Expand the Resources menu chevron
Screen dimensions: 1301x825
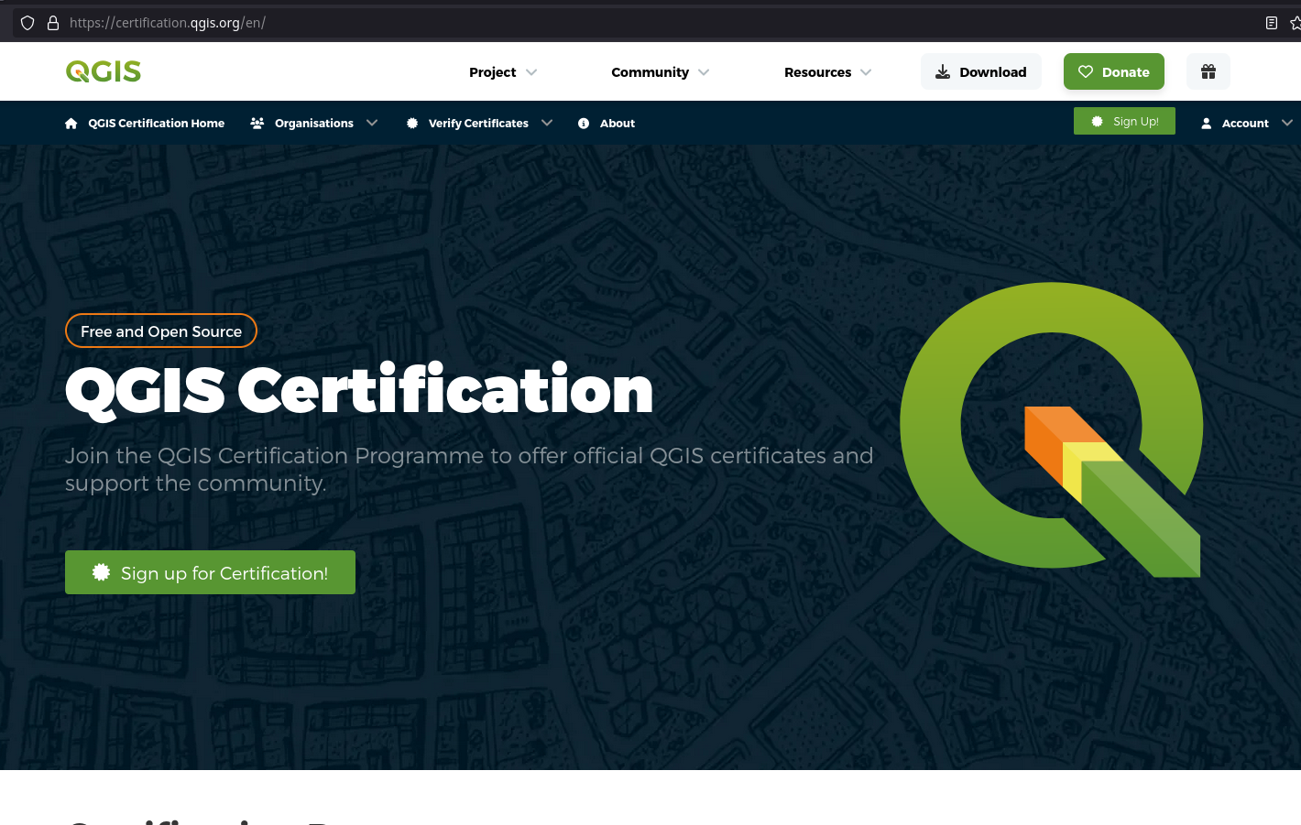(866, 72)
